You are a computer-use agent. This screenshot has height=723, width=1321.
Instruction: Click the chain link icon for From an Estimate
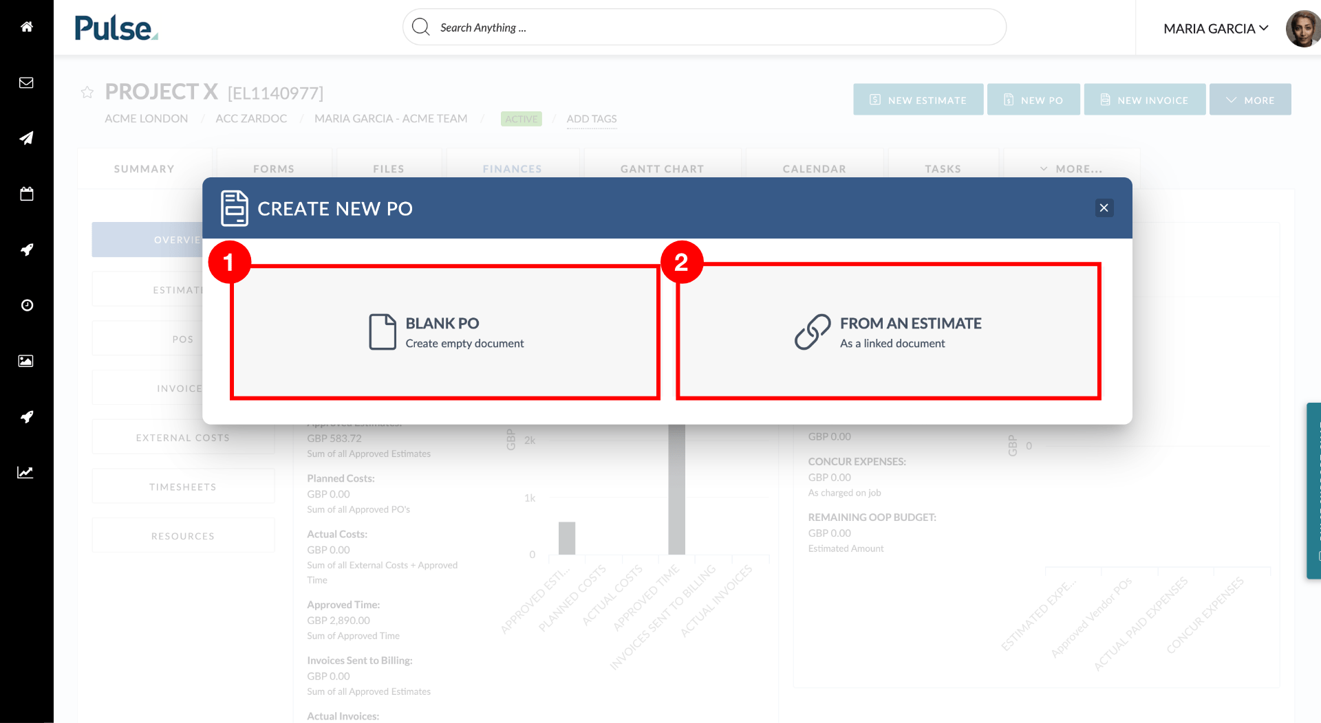coord(813,332)
